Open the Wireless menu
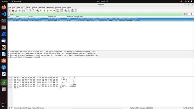194x109 pixels. click(58, 8)
